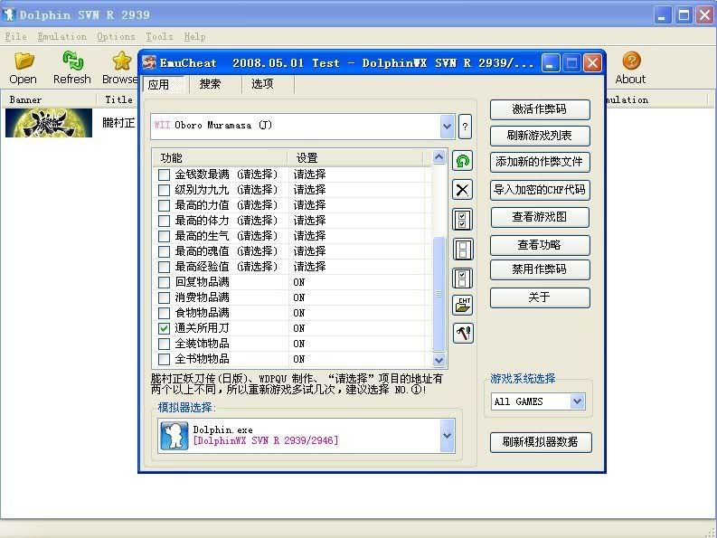Open 请选择 setting for 最高经验值
Screen dimensions: 717x538
(x=309, y=267)
